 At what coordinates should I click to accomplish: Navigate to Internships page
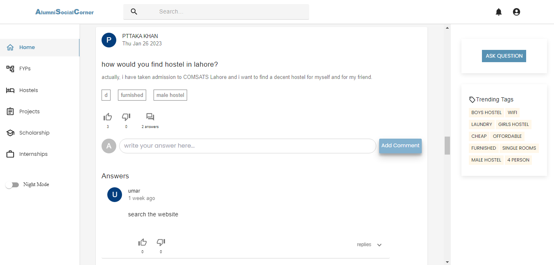(33, 154)
